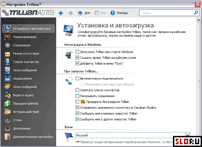202x147 pixels.
Task: Open the Русский language dropdown arrow
Action: pos(187,135)
